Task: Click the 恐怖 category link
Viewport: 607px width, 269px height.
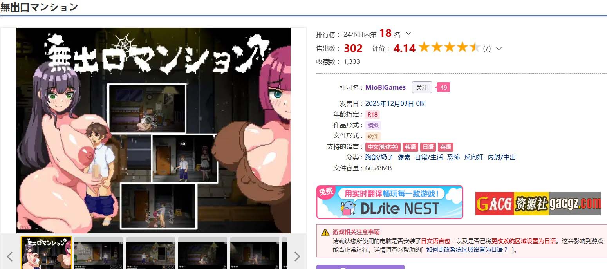Action: pyautogui.click(x=453, y=157)
